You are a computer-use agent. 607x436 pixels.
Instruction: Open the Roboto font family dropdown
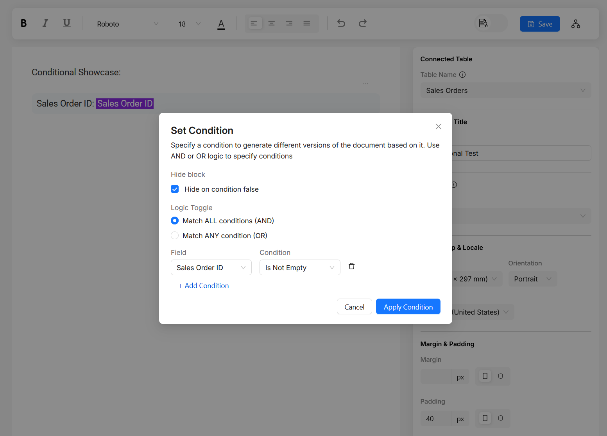(128, 24)
